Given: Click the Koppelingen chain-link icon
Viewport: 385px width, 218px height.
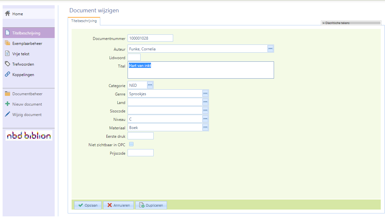Looking at the screenshot, I should coord(7,74).
